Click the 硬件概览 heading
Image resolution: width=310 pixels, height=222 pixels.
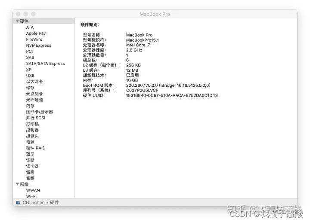90,24
